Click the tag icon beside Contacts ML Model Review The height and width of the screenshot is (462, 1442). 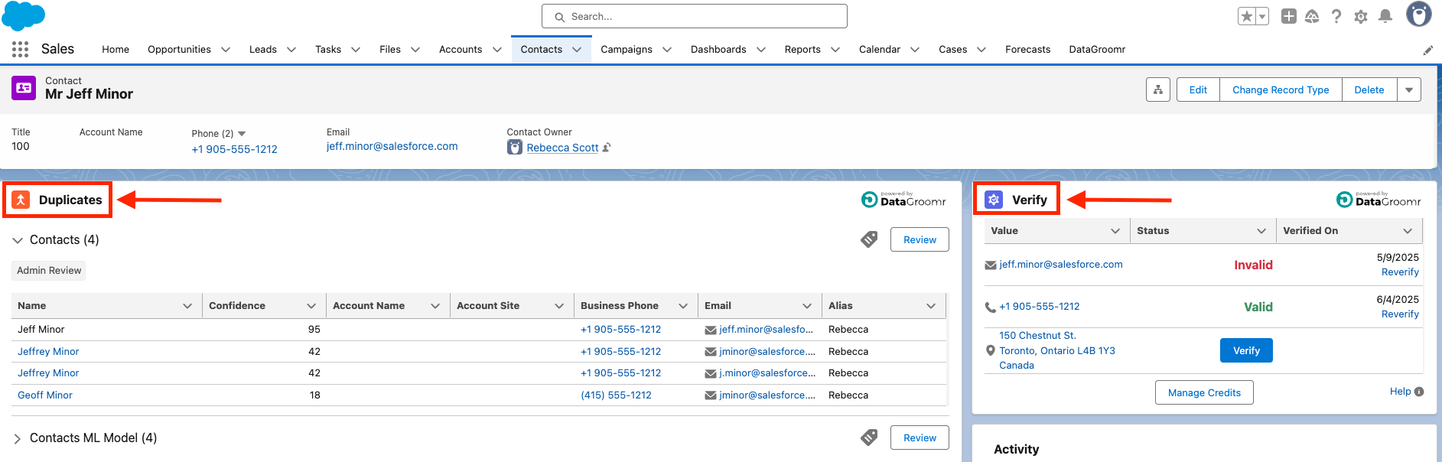click(x=869, y=438)
